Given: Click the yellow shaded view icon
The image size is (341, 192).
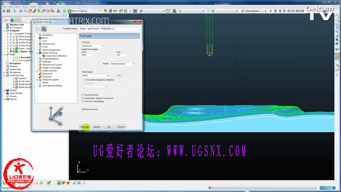Looking at the screenshot, I should (x=337, y=55).
